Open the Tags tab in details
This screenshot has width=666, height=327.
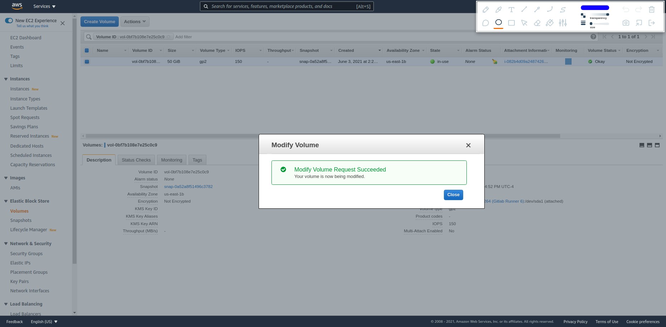197,160
